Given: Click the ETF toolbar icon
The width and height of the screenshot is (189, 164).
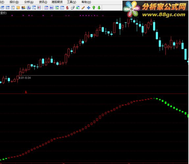Looking at the screenshot, I should 39,8.
